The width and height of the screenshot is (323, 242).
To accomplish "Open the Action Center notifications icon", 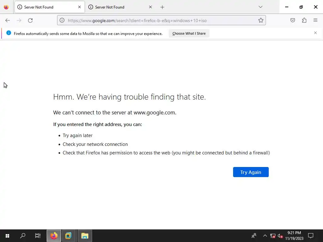I will point(311,236).
